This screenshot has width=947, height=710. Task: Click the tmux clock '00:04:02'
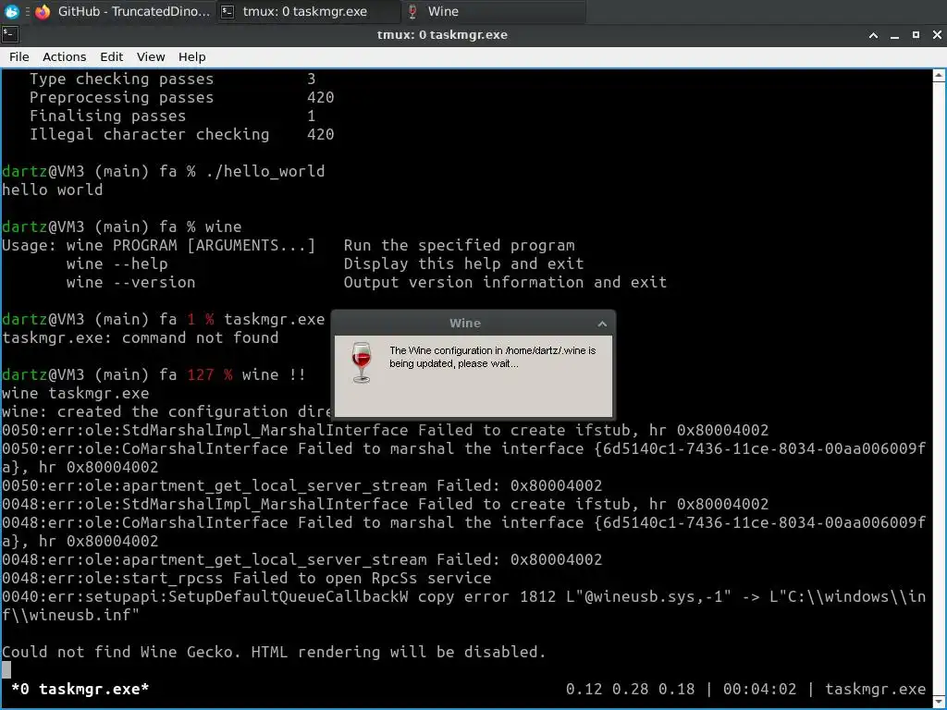759,689
